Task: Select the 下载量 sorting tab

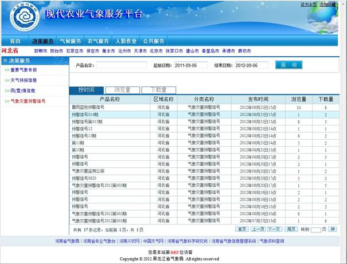Action: tap(157, 90)
